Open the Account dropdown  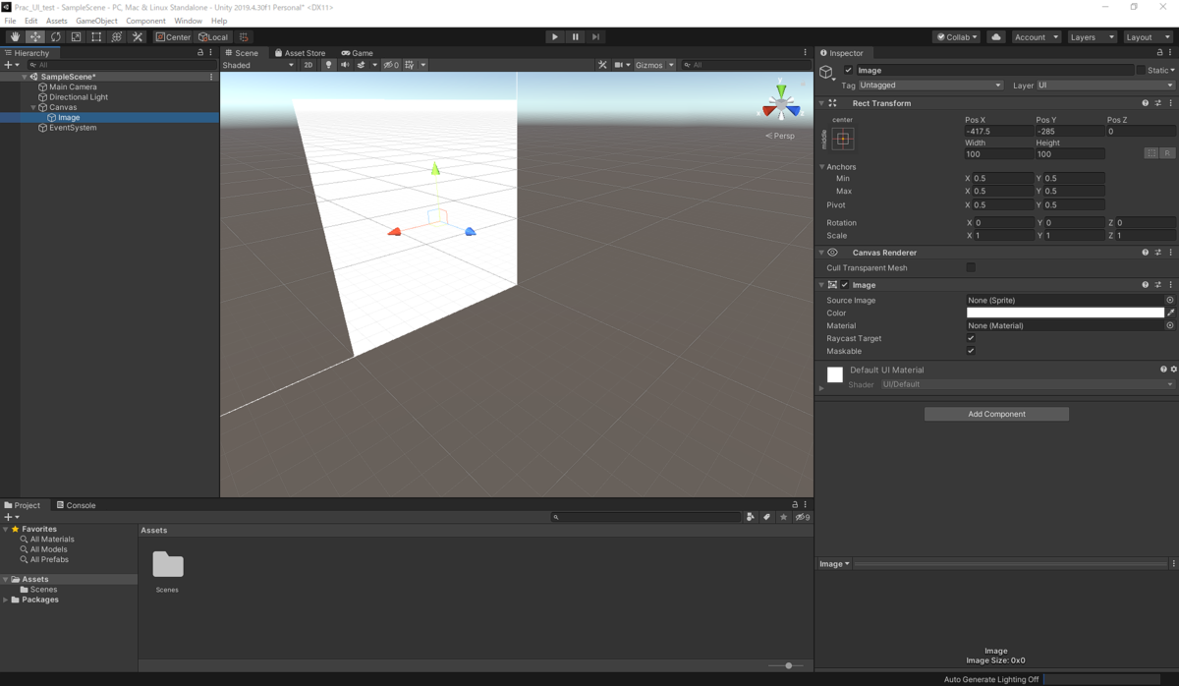1037,36
